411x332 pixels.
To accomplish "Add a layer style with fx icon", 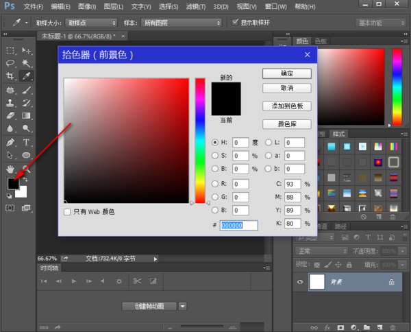I will click(x=327, y=327).
